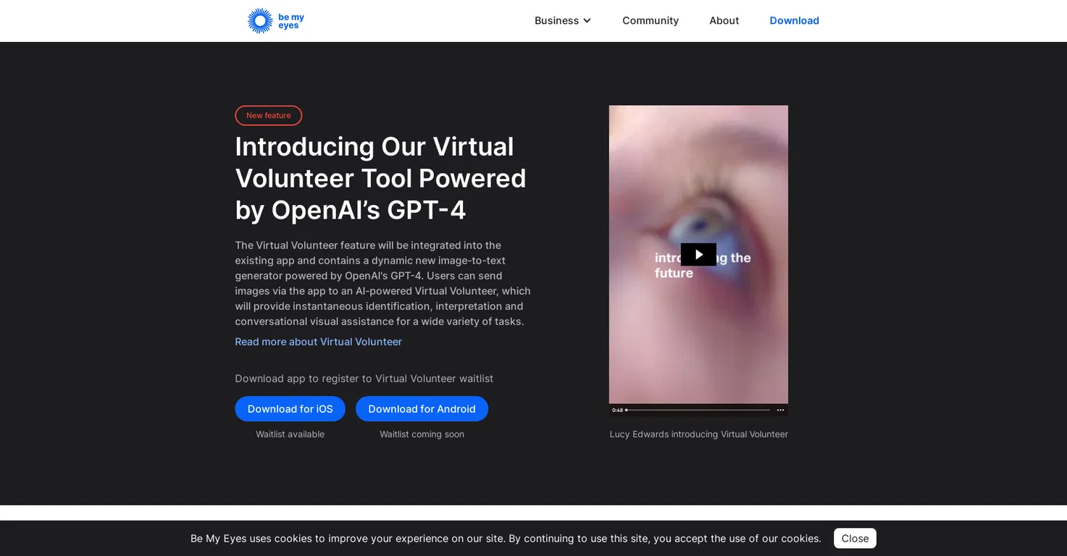This screenshot has width=1067, height=556.
Task: Play the Lucy Edwards video
Action: tap(698, 255)
